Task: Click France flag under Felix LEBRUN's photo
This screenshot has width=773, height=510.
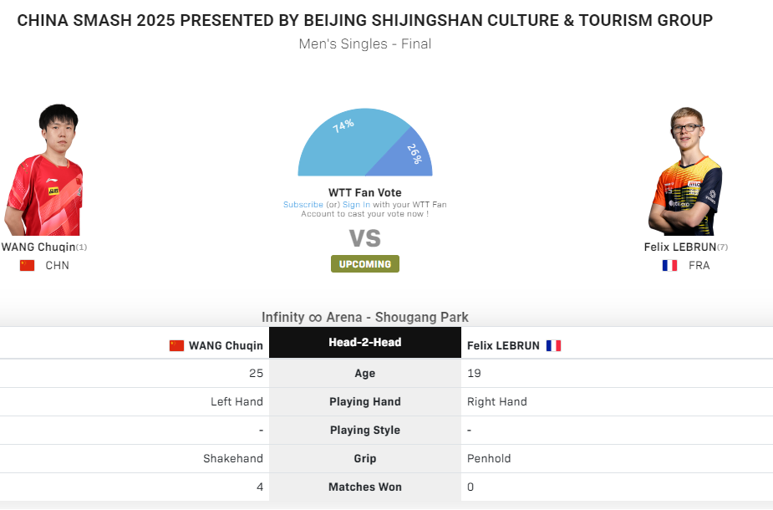Action: (x=669, y=266)
